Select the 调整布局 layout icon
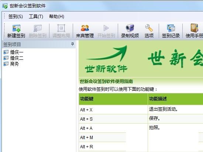 61,28
